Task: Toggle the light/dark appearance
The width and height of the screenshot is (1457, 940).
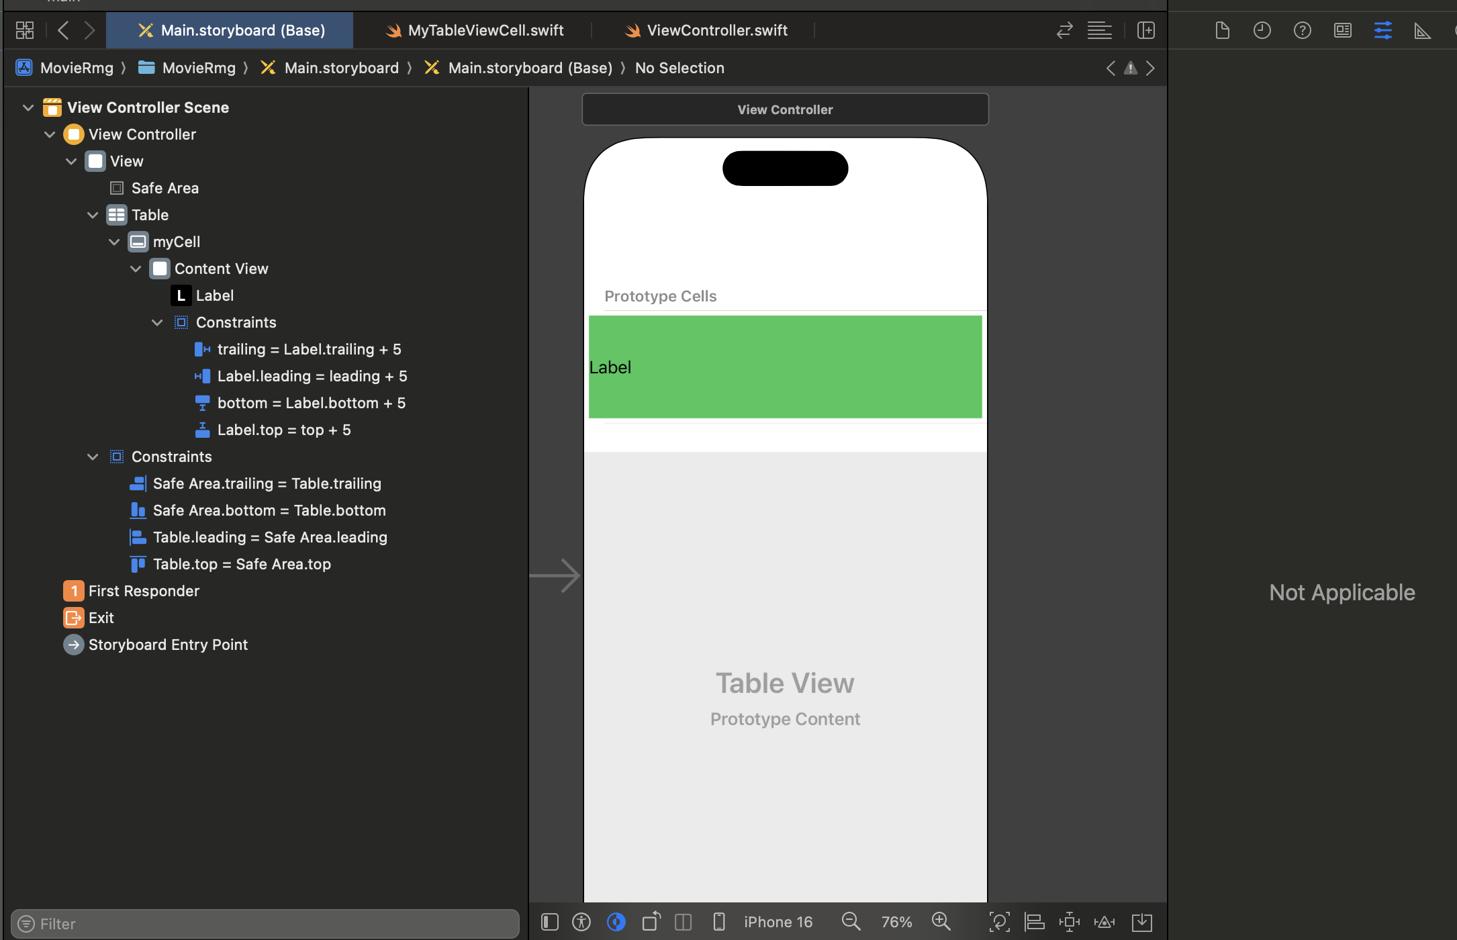Action: click(616, 922)
